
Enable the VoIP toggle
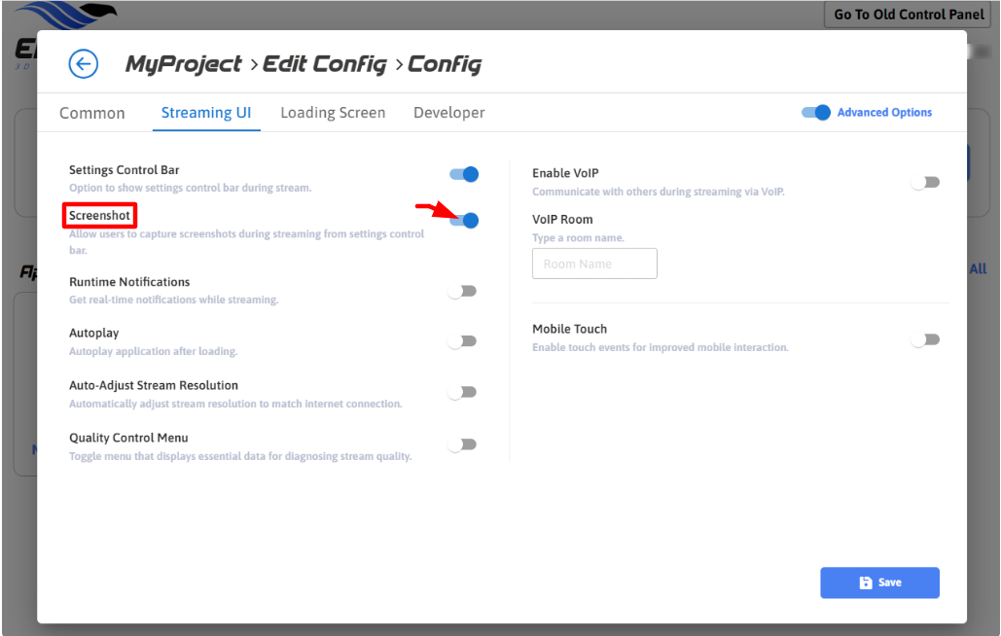point(925,182)
